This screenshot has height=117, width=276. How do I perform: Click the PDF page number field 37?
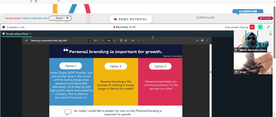tap(90, 40)
